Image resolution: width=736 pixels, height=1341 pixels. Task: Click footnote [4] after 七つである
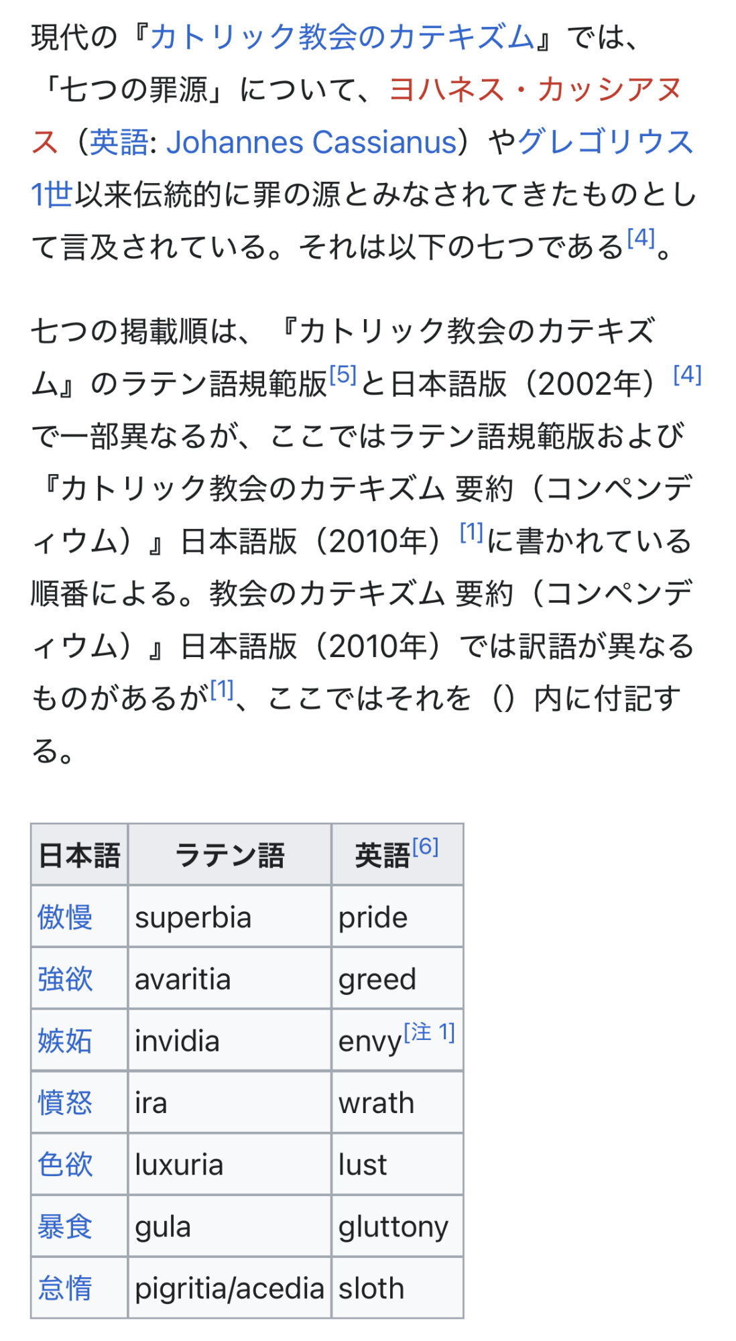pyautogui.click(x=640, y=237)
